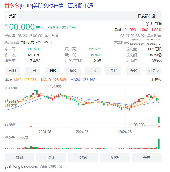Select the 美股 tab
Image resolution: width=170 pixels, height=172 pixels.
pyautogui.click(x=13, y=16)
